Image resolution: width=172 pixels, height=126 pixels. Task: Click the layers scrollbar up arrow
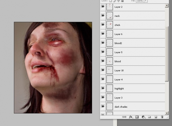tap(167, 5)
